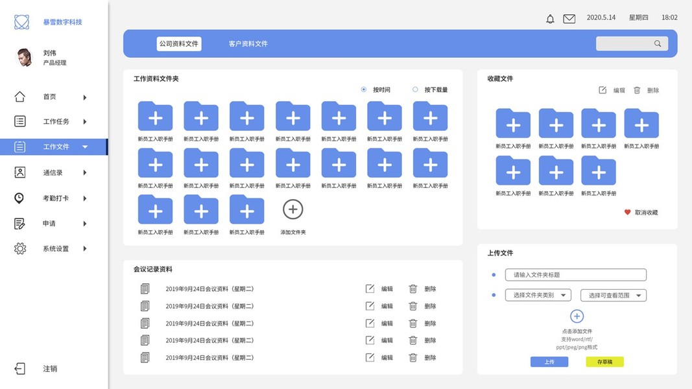The image size is (692, 389).
Task: Click the trash icon in 收藏文件 panel
Action: 637,90
